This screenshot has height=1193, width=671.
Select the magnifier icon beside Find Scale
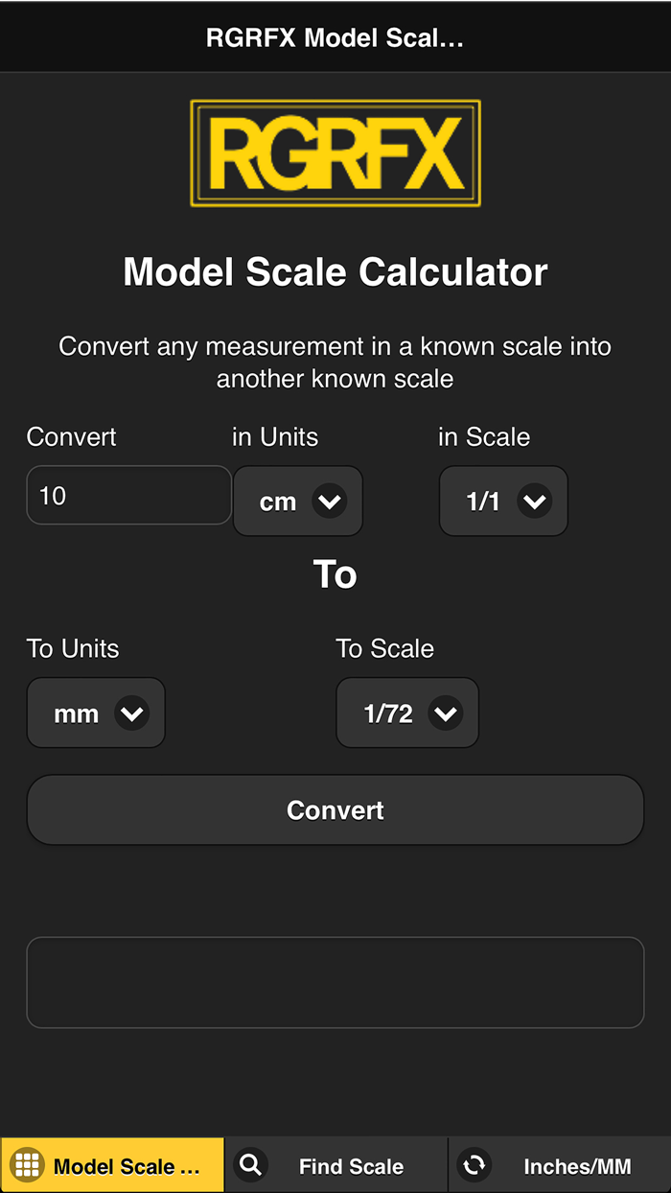pyautogui.click(x=250, y=1164)
